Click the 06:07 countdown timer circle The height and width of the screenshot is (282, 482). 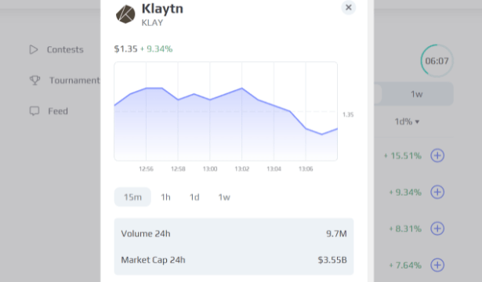coord(437,61)
